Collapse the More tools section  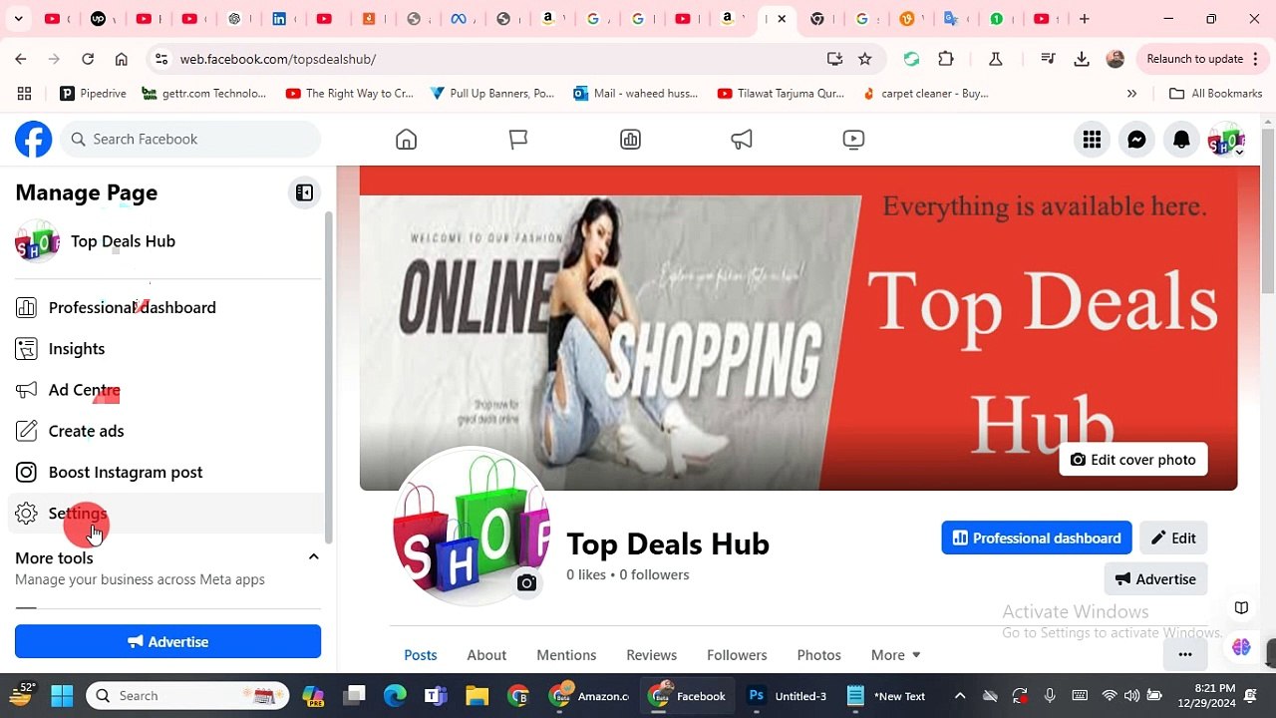(313, 557)
